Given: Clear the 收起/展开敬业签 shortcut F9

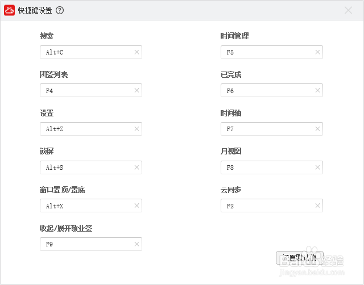Looking at the screenshot, I should [136, 244].
